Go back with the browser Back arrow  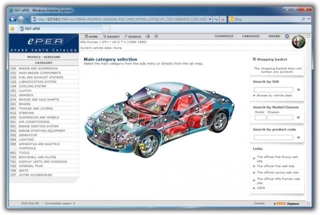coord(13,19)
